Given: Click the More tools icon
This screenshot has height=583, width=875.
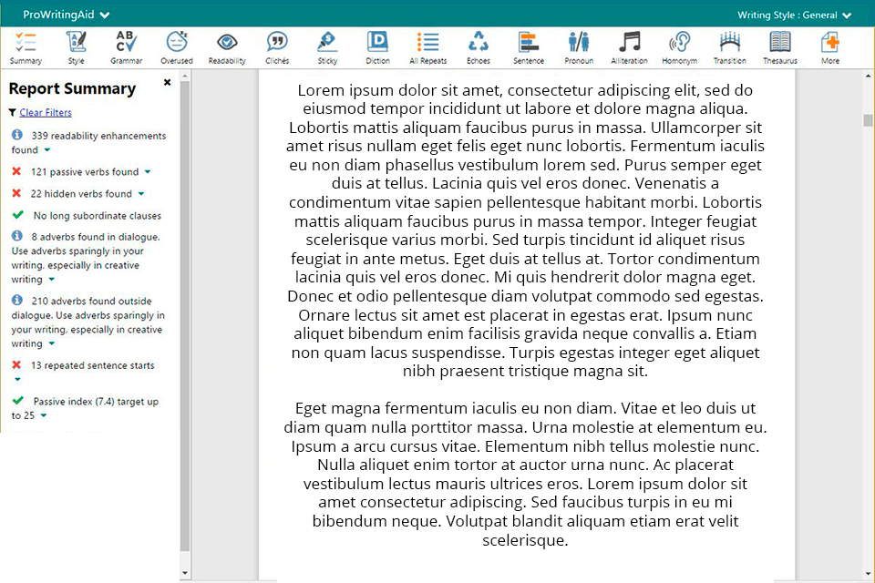Looking at the screenshot, I should [829, 47].
